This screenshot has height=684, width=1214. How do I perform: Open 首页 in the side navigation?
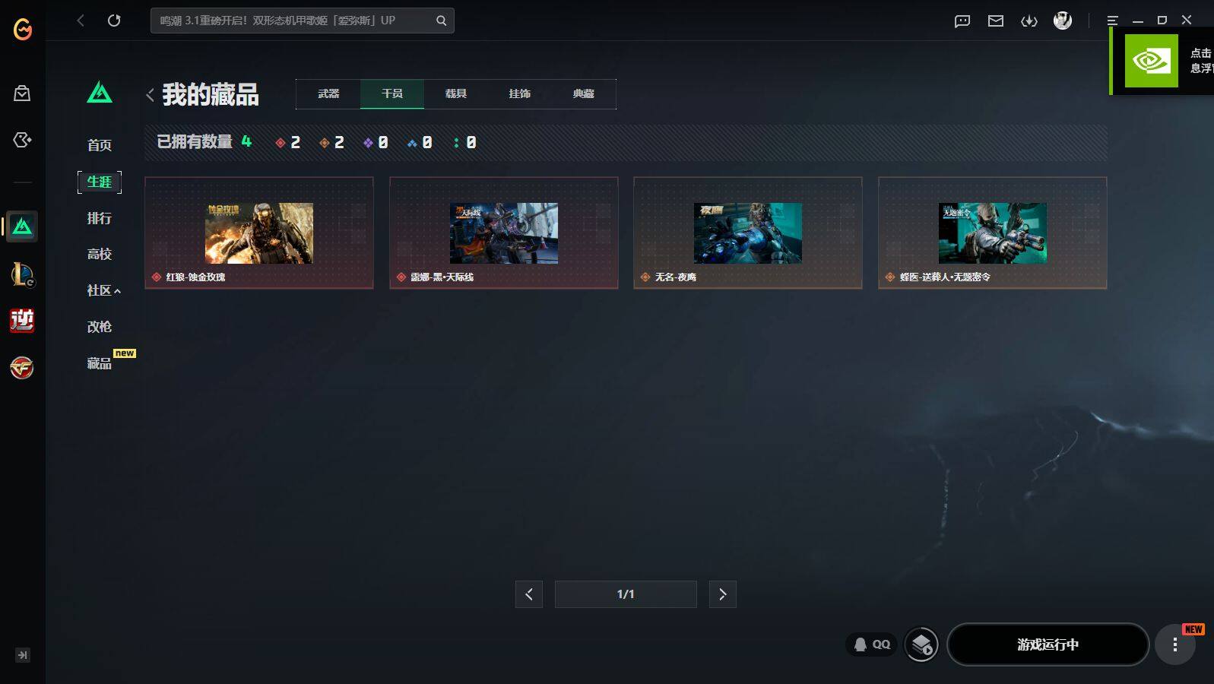click(x=100, y=145)
